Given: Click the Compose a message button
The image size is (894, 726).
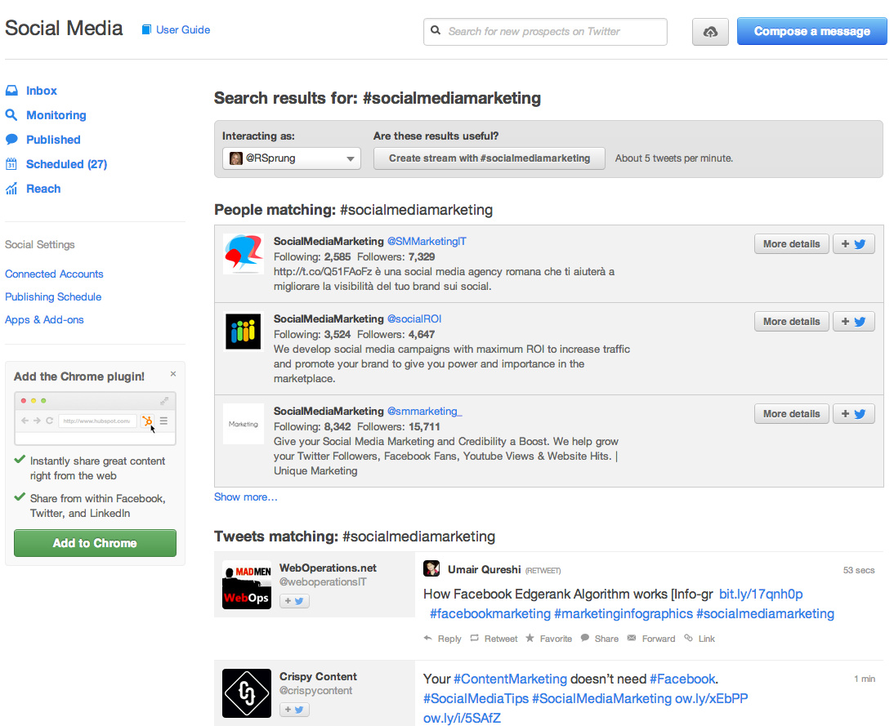Looking at the screenshot, I should click(x=812, y=31).
